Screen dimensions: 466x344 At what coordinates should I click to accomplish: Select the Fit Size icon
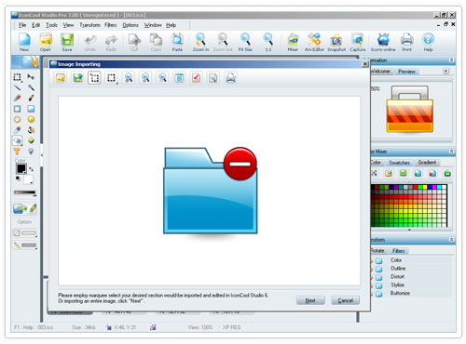[245, 42]
